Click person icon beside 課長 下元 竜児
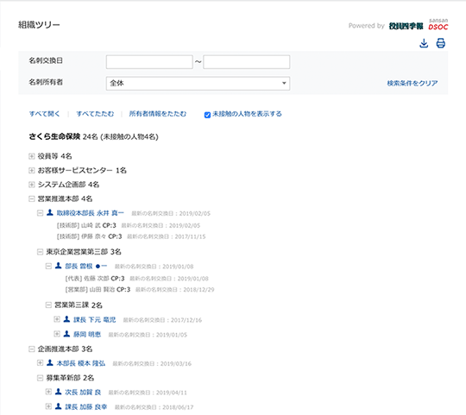The height and width of the screenshot is (415, 466). pos(66,319)
